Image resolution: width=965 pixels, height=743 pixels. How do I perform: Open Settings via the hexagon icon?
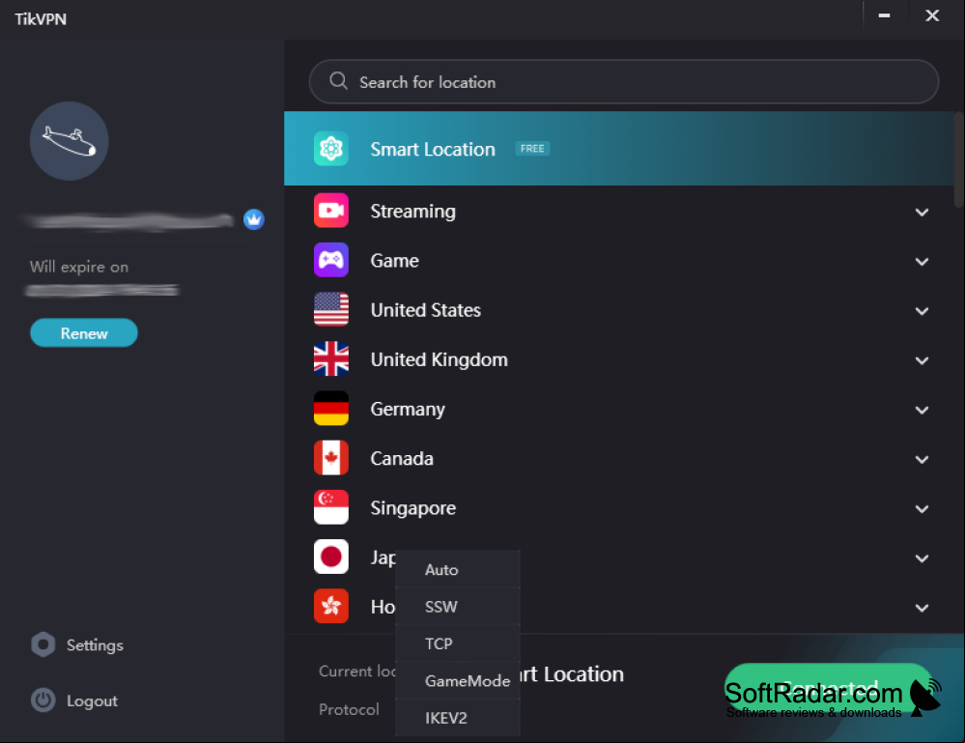tap(43, 644)
